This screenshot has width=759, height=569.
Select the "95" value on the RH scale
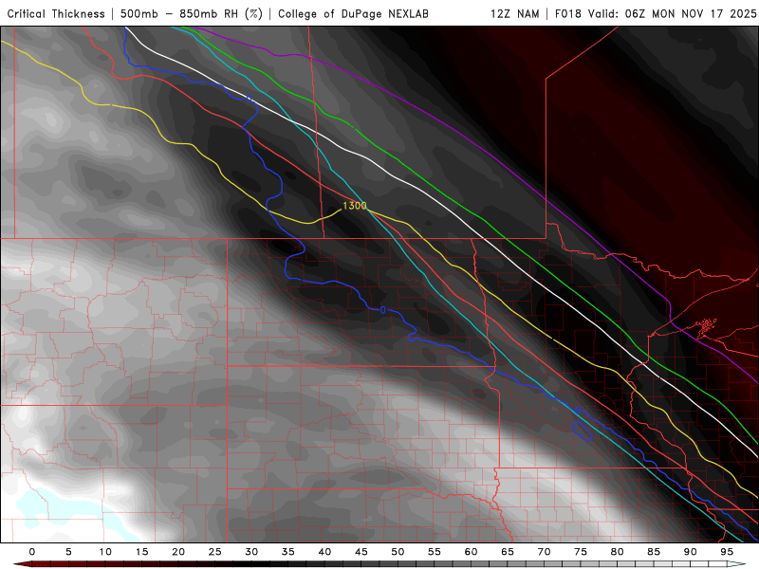(727, 552)
